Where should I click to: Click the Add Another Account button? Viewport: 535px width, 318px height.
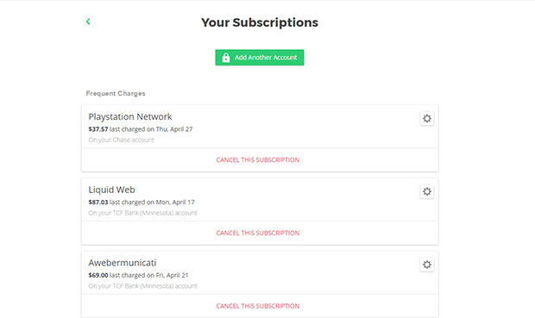[260, 57]
